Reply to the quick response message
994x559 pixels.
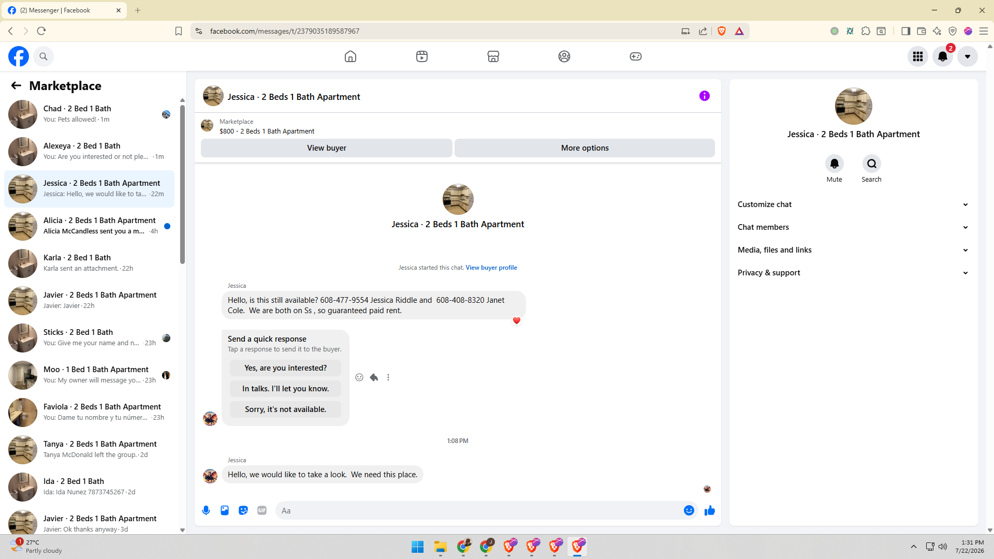[x=374, y=377]
